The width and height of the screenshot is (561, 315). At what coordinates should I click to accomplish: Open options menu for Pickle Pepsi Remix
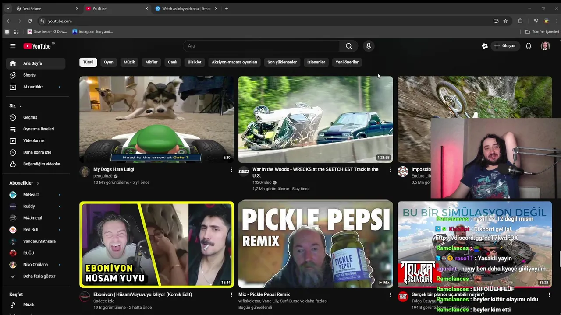pos(391,295)
